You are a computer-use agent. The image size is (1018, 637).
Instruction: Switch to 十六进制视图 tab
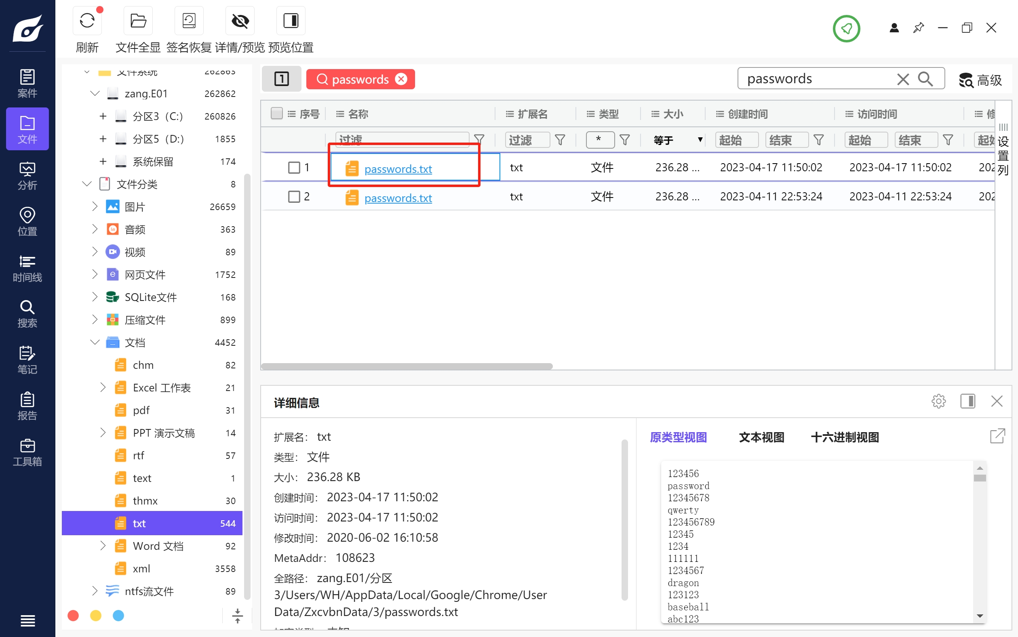pos(845,437)
